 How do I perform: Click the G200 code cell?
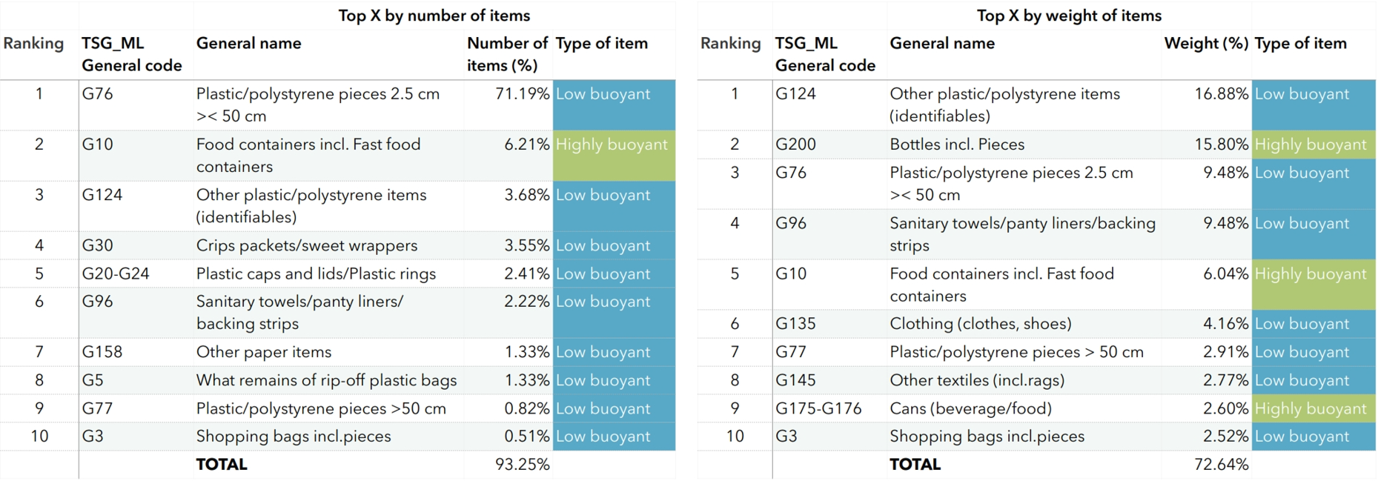pos(795,145)
